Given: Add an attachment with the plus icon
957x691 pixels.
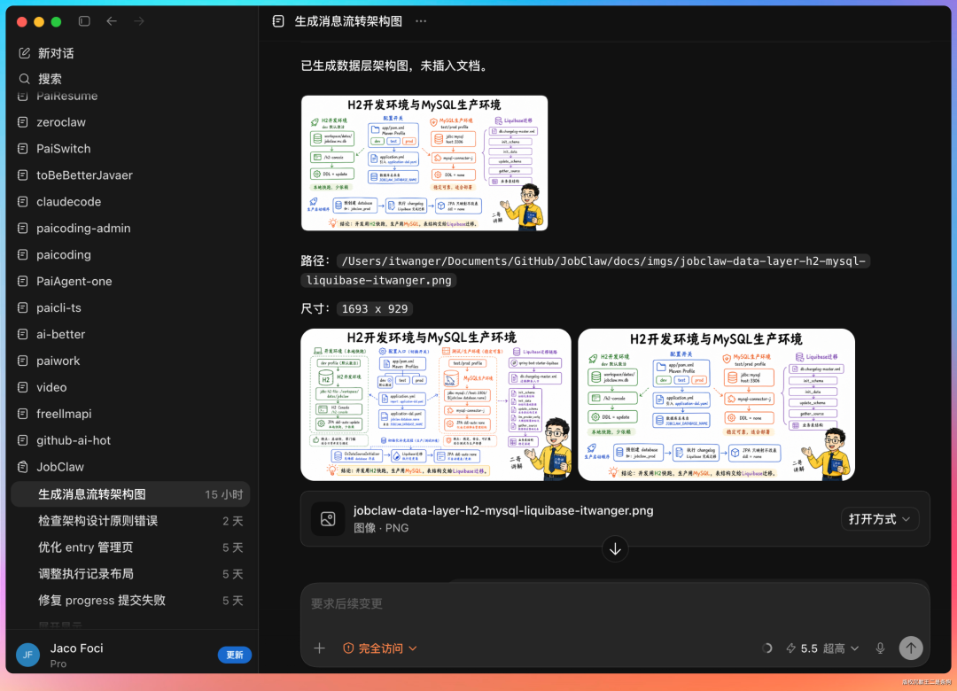Looking at the screenshot, I should pos(319,648).
